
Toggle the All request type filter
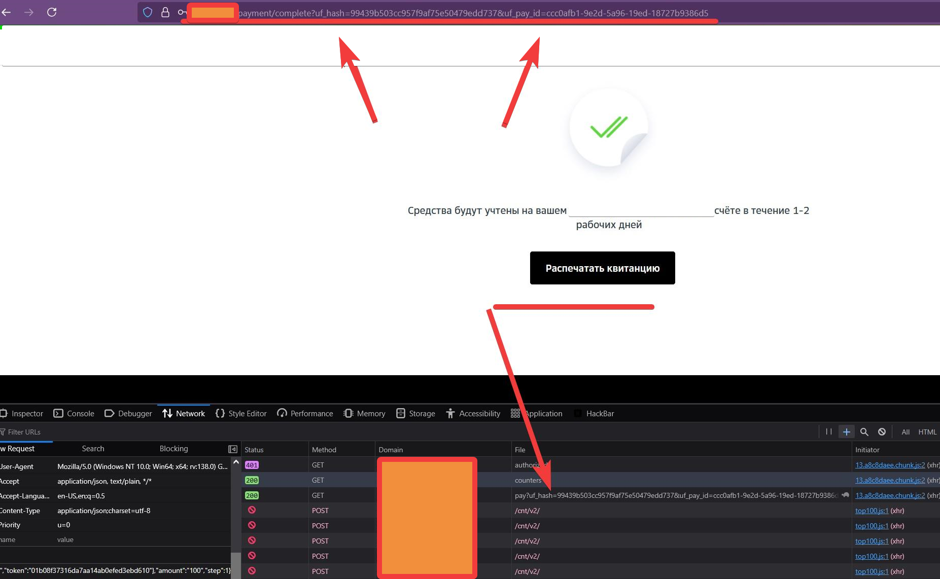[x=906, y=432]
